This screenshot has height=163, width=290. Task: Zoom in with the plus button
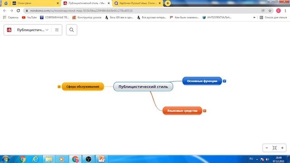pyautogui.click(x=282, y=148)
